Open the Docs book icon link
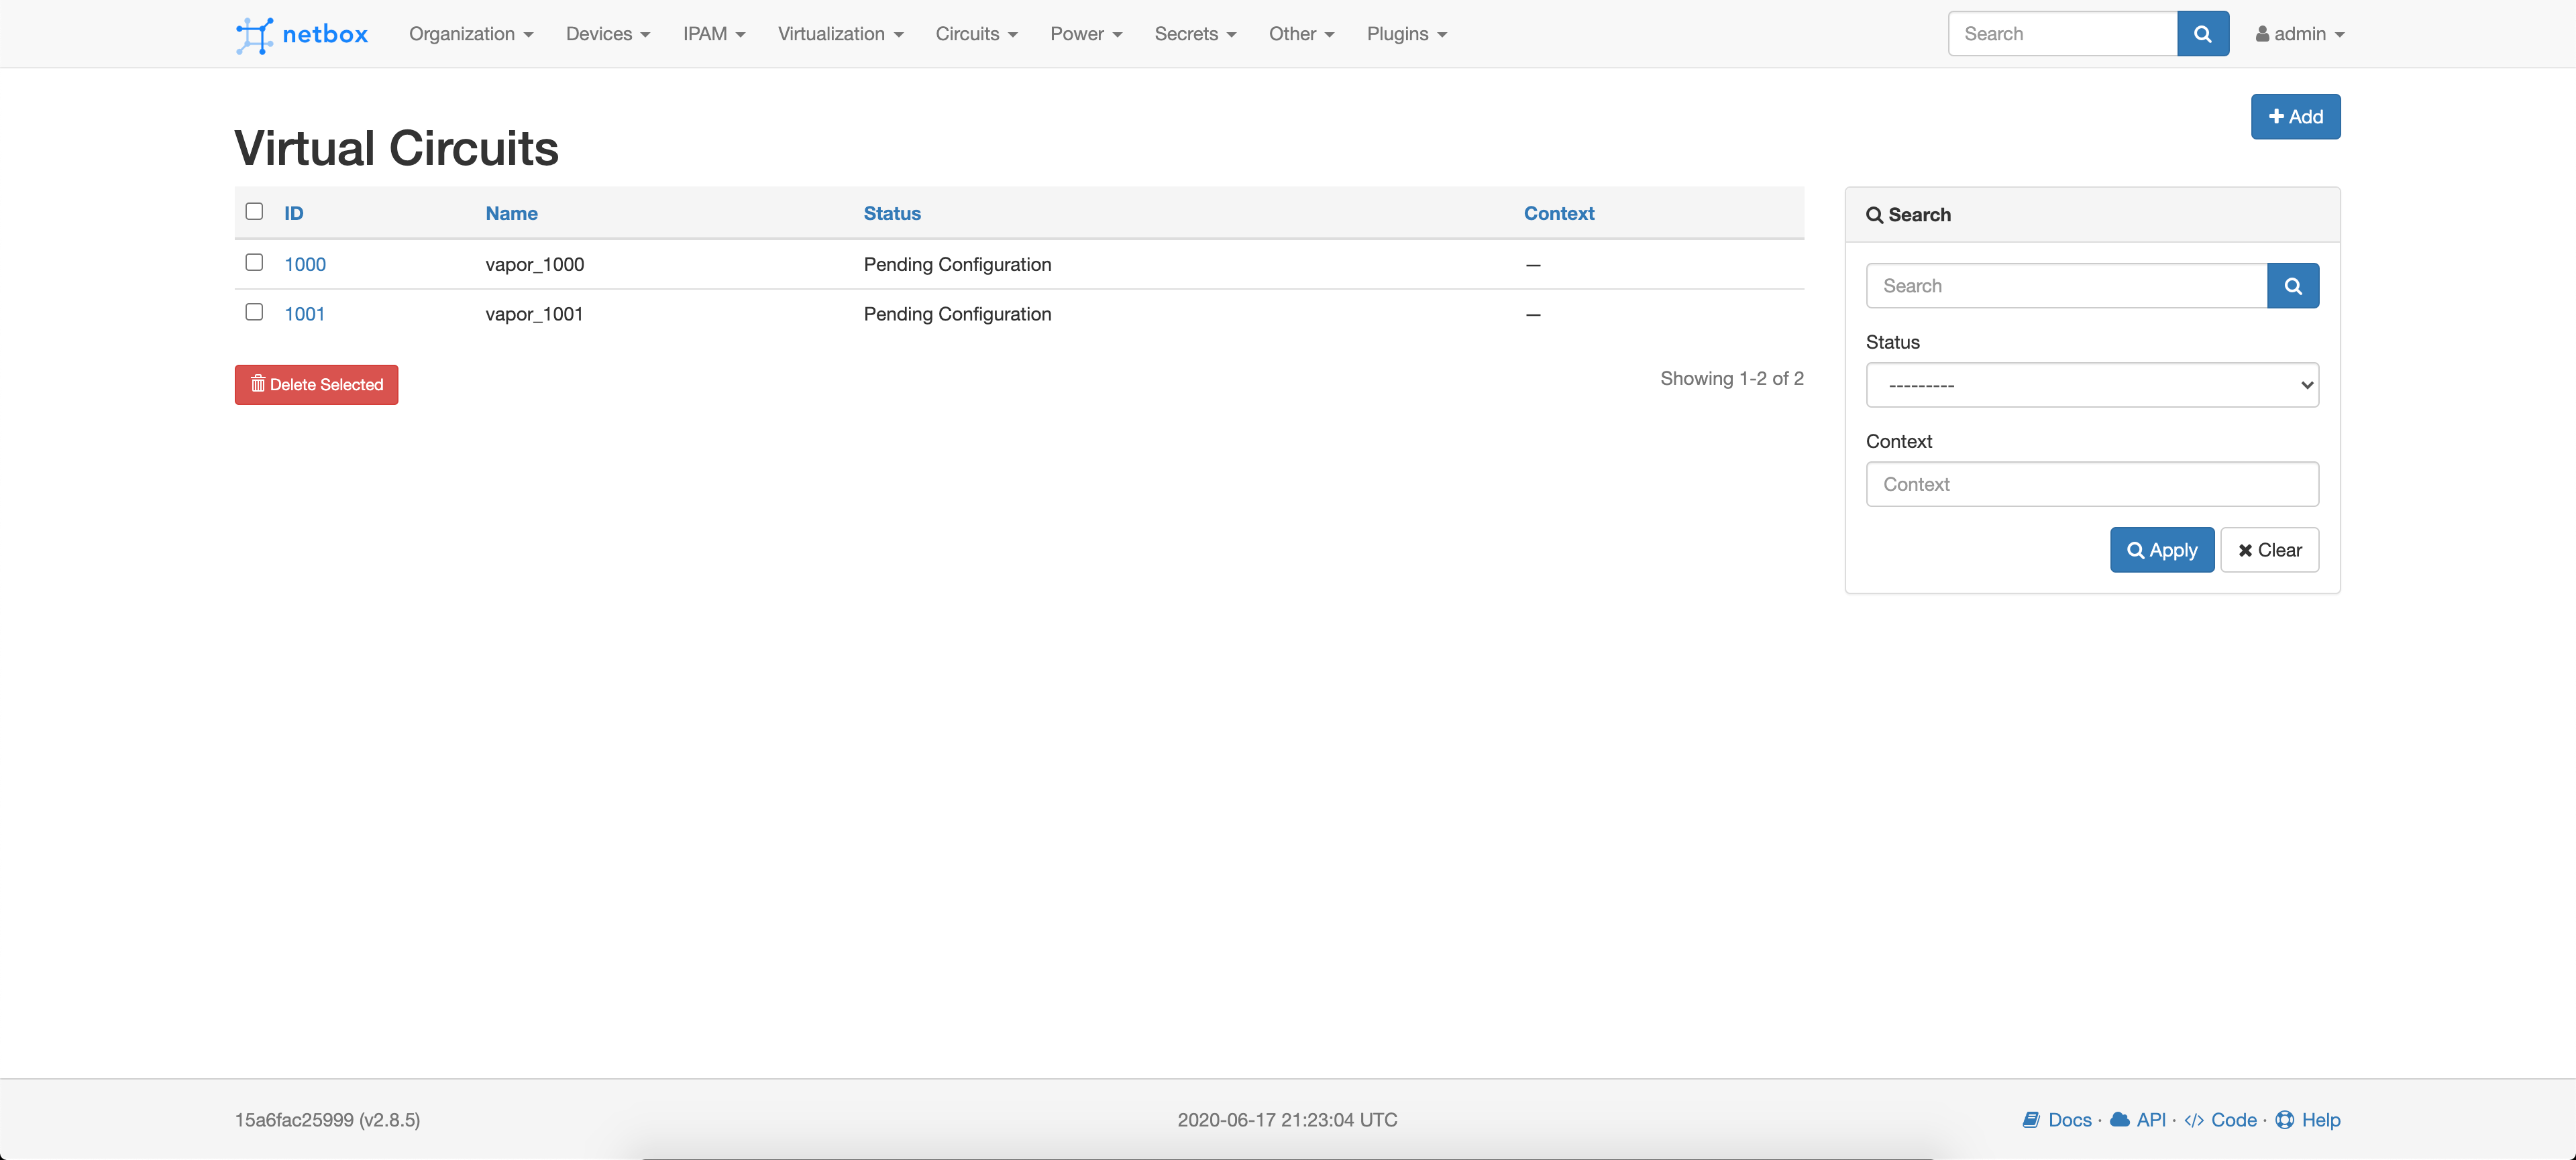This screenshot has height=1160, width=2576. click(2031, 1120)
